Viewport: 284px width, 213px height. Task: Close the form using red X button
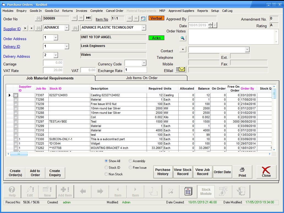pyautogui.click(x=266, y=172)
